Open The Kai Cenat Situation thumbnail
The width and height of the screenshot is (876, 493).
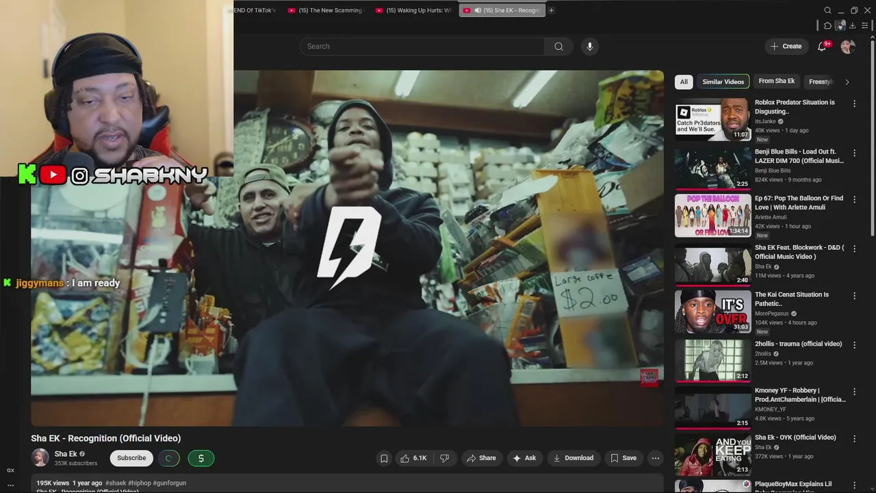coord(712,312)
